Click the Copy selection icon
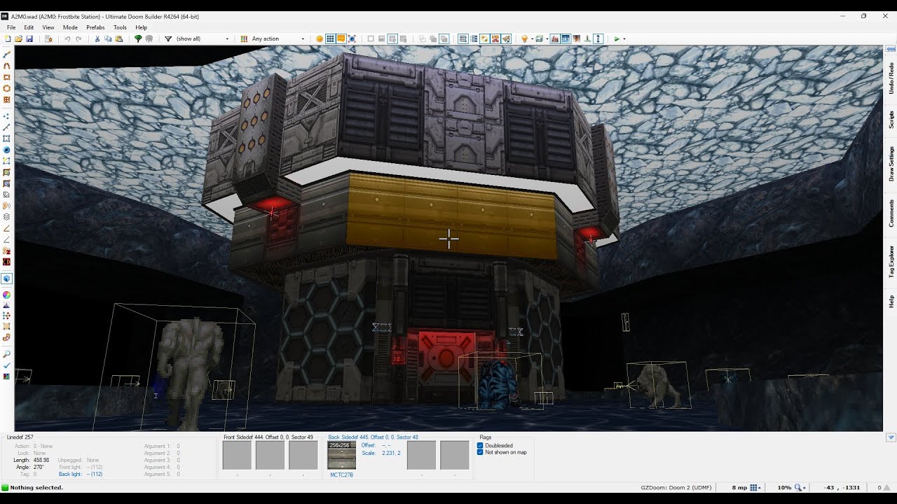This screenshot has width=897, height=504. click(108, 38)
